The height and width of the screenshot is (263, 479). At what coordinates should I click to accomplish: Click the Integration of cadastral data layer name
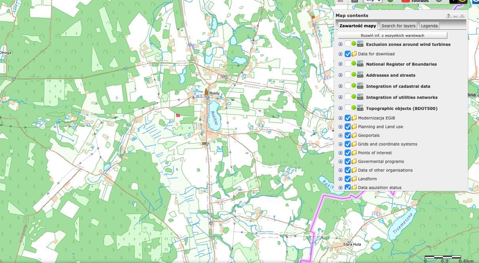pyautogui.click(x=398, y=86)
